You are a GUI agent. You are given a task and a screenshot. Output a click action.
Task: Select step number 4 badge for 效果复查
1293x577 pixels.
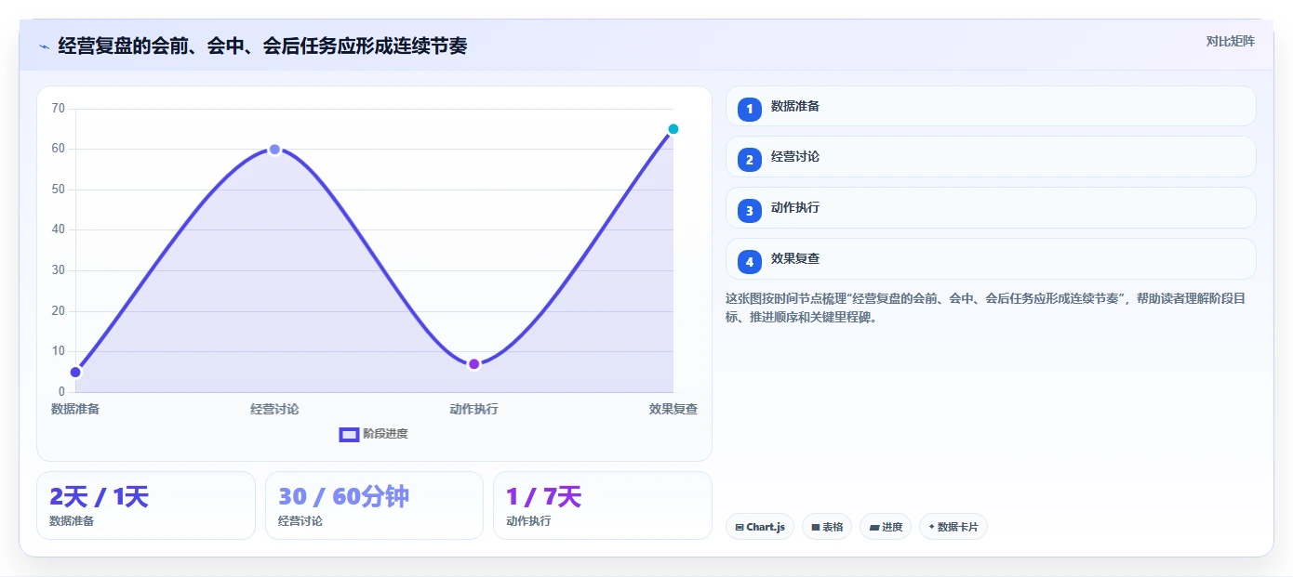click(x=749, y=262)
